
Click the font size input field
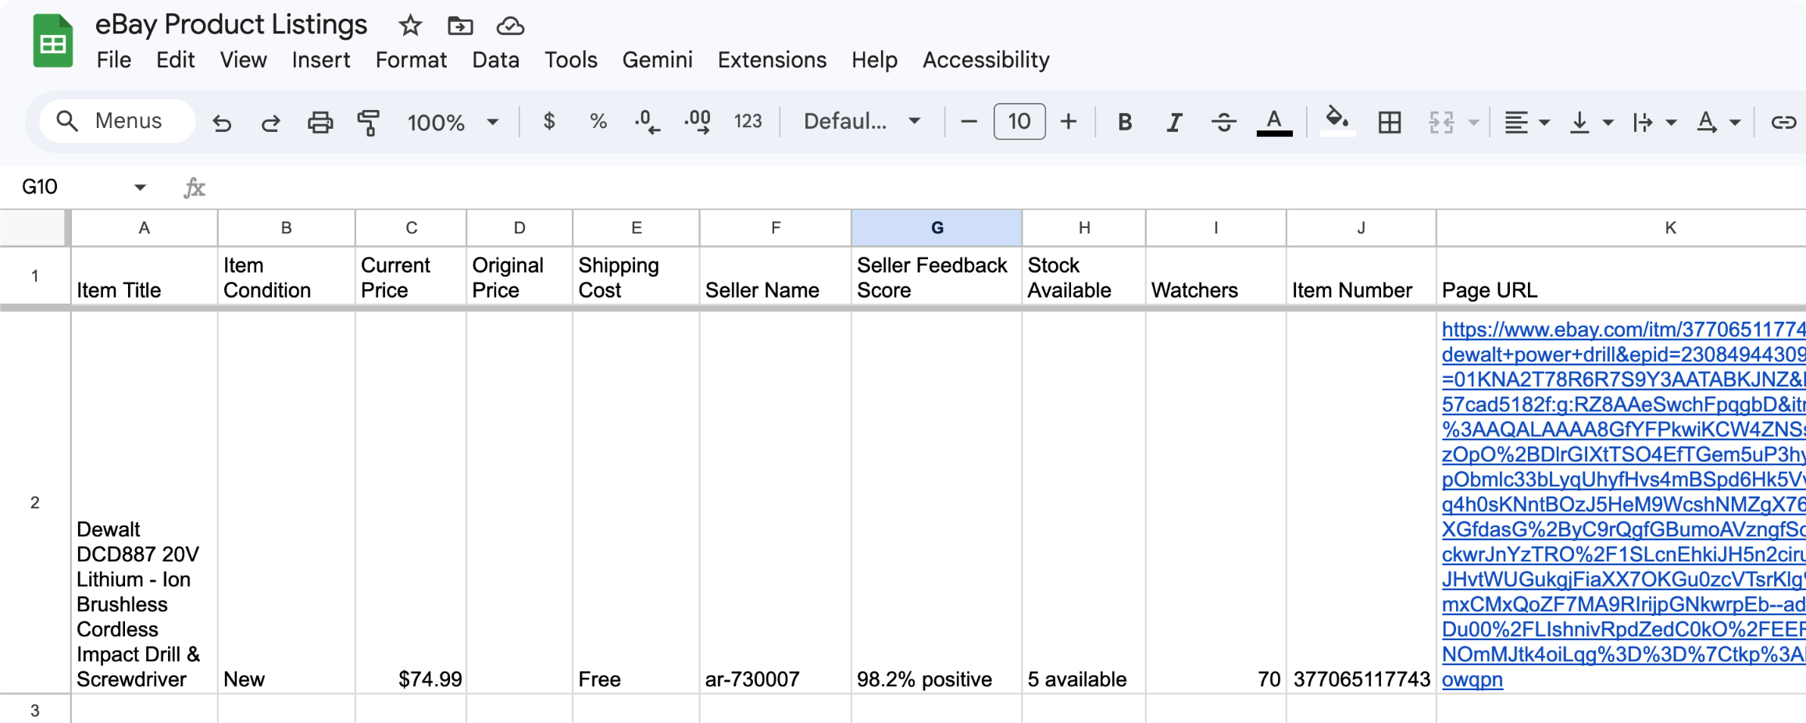pos(1019,122)
